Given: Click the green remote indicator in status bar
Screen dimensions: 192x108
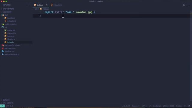Looking at the screenshot, I should (x=2, y=106).
